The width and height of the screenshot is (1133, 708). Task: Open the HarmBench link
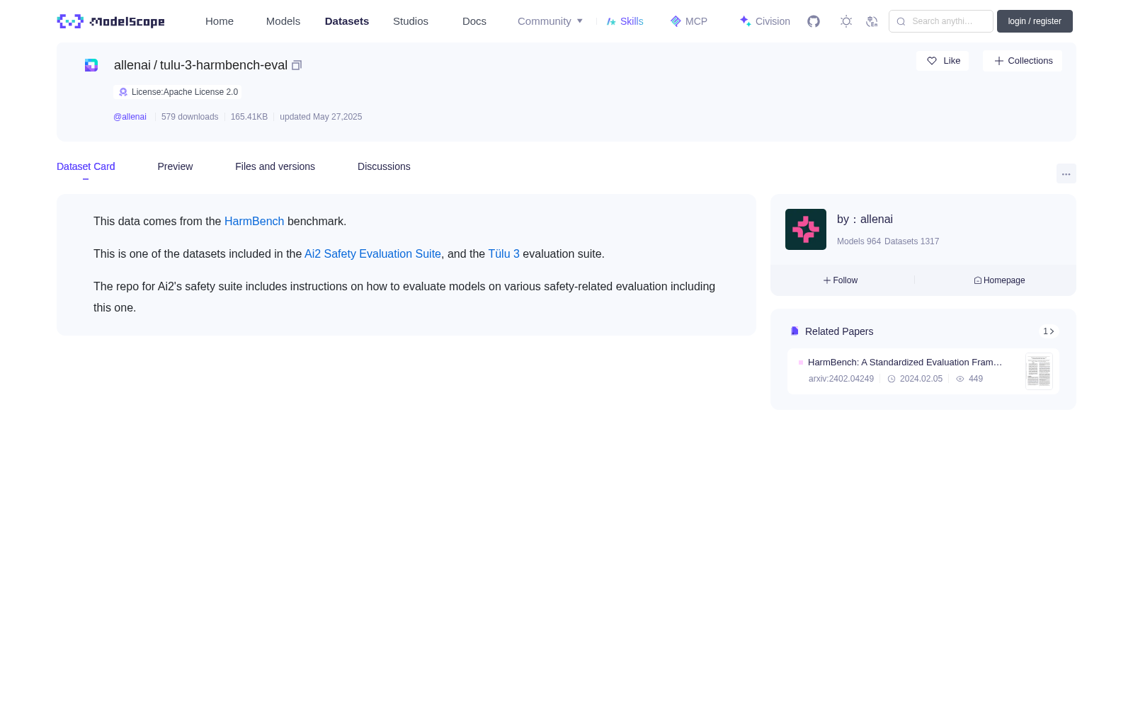[254, 222]
